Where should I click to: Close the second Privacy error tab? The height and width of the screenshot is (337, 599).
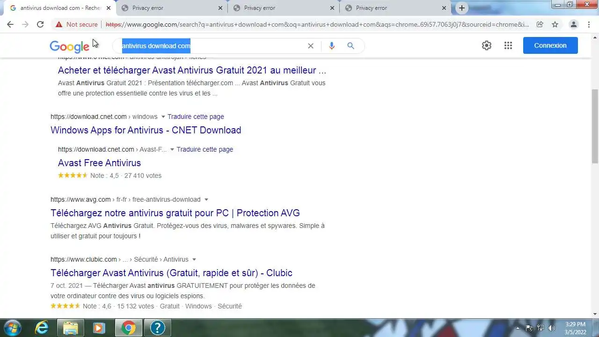[x=332, y=8]
